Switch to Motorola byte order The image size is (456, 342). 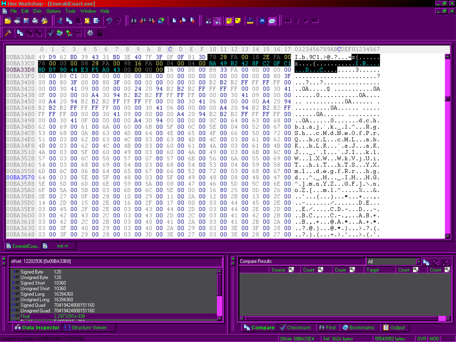pyautogui.click(x=262, y=21)
